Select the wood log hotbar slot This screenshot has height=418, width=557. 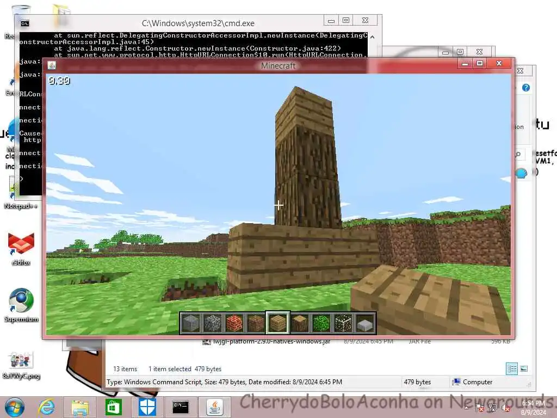(x=300, y=323)
